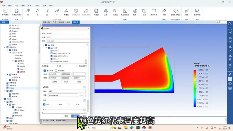Toggle the frontAndBackPlanes checkbox
This screenshot has height=131, width=233.
click(51, 61)
